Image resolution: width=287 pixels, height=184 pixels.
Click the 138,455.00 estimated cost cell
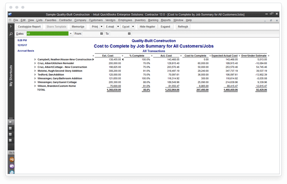coord(115,60)
